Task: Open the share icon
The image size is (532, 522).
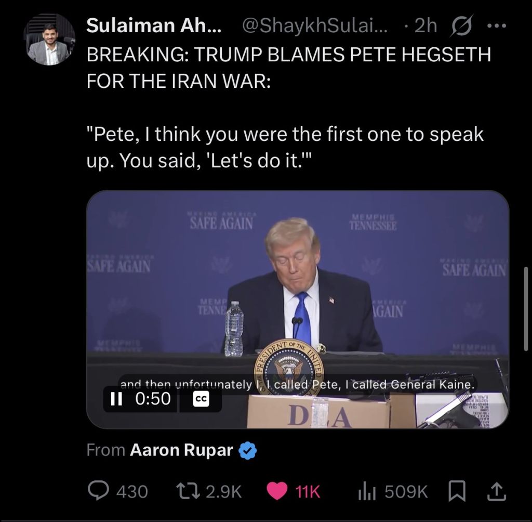Action: pos(496,492)
